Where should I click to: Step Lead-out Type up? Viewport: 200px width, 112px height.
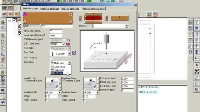[98, 80]
